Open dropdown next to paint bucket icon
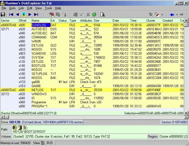 click(162, 15)
